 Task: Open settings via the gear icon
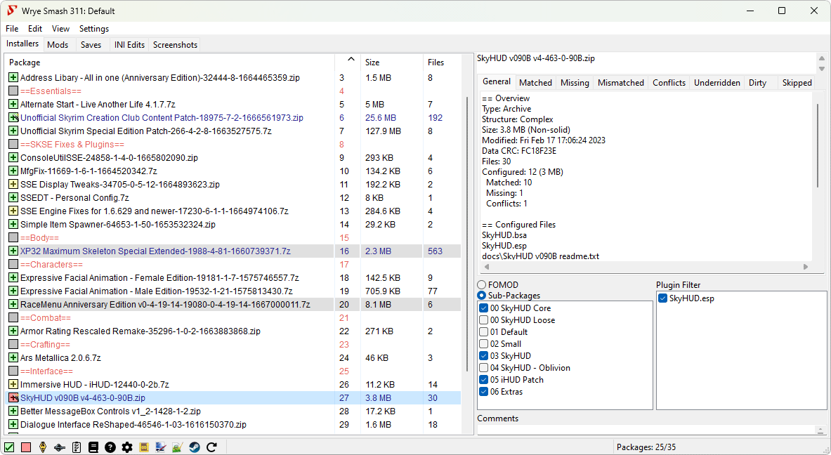(x=127, y=447)
